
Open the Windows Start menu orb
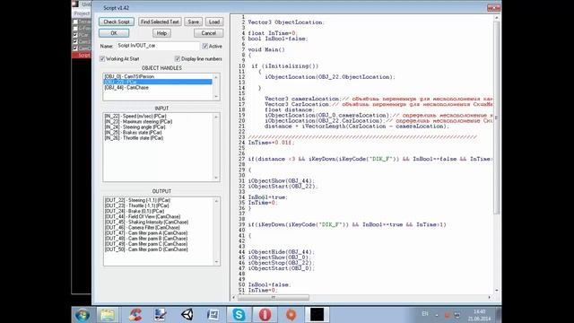pos(83,315)
